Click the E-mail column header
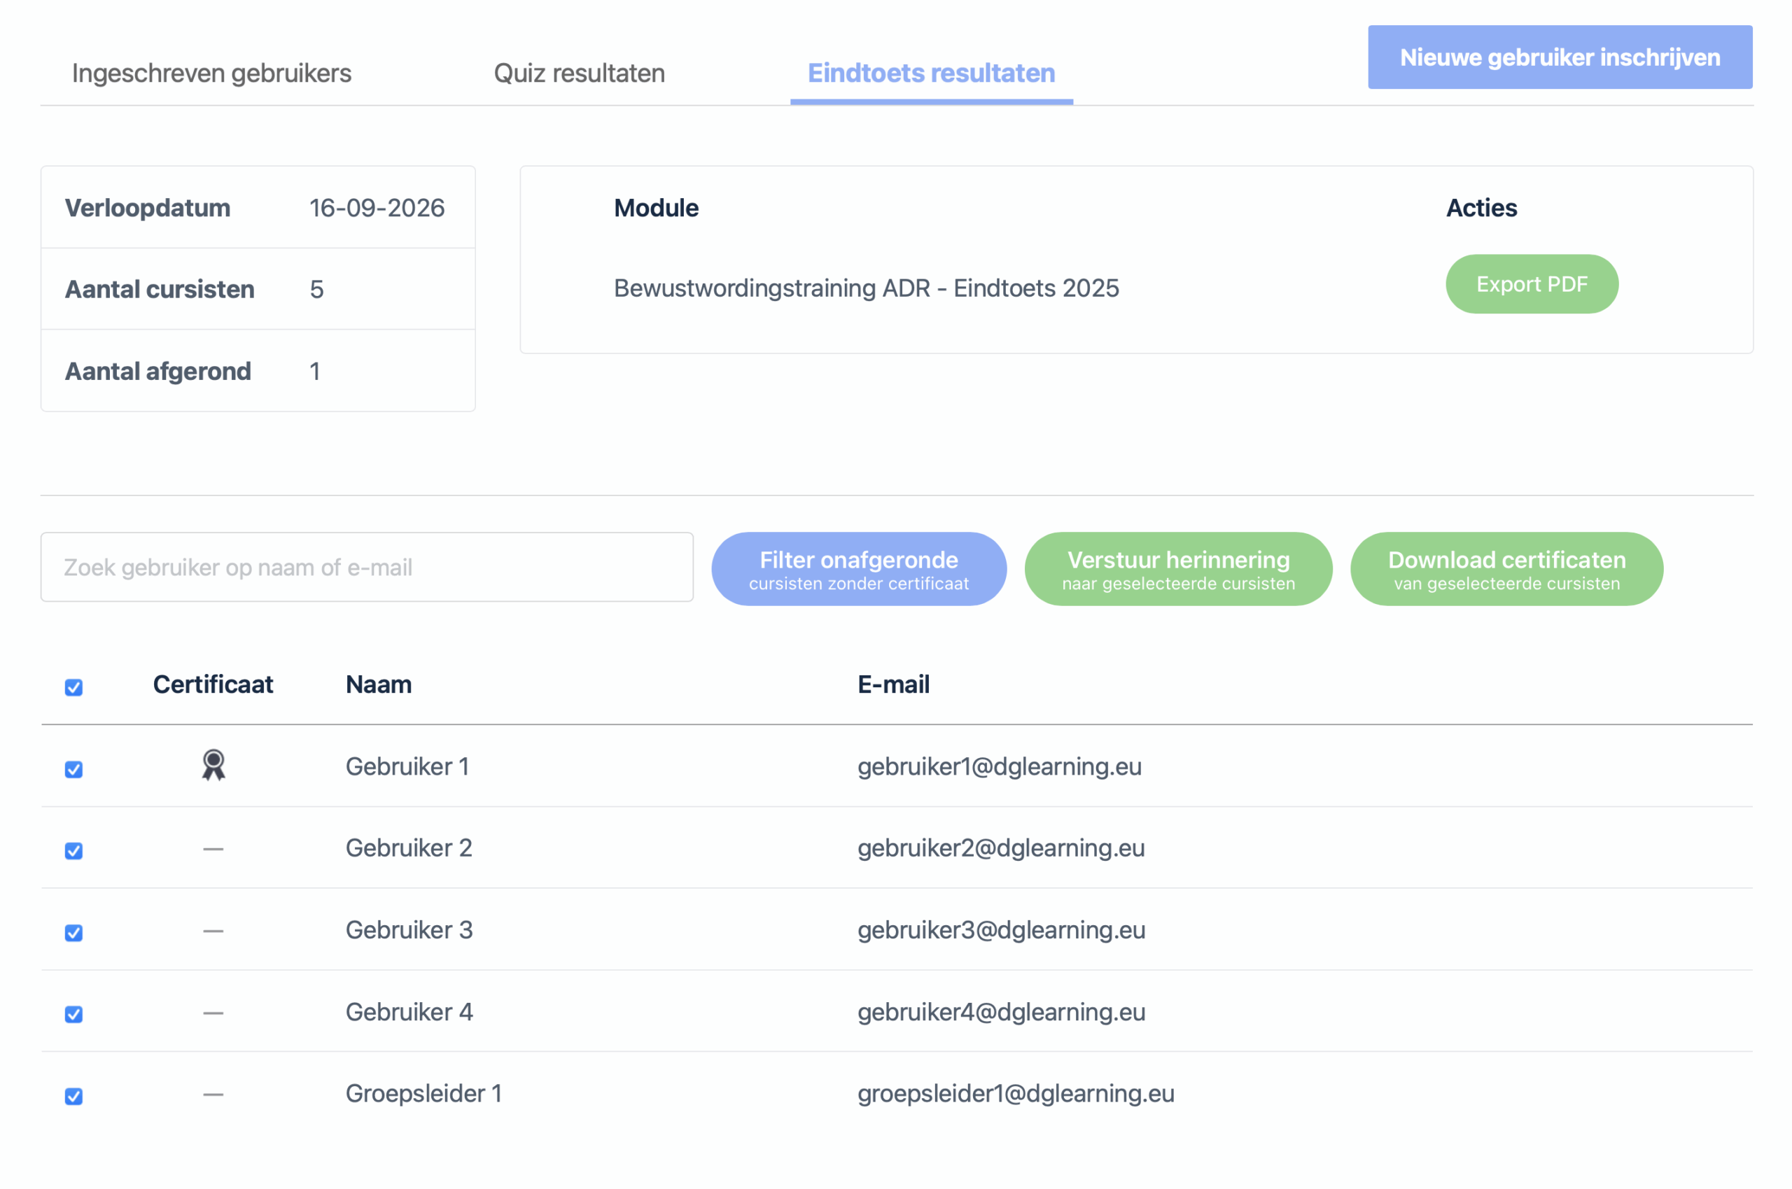 [x=893, y=684]
